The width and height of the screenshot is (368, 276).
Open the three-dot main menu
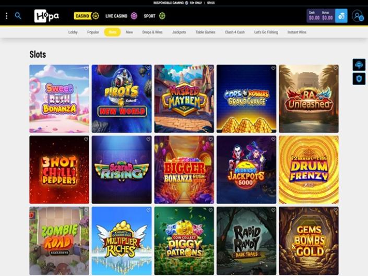(7, 16)
